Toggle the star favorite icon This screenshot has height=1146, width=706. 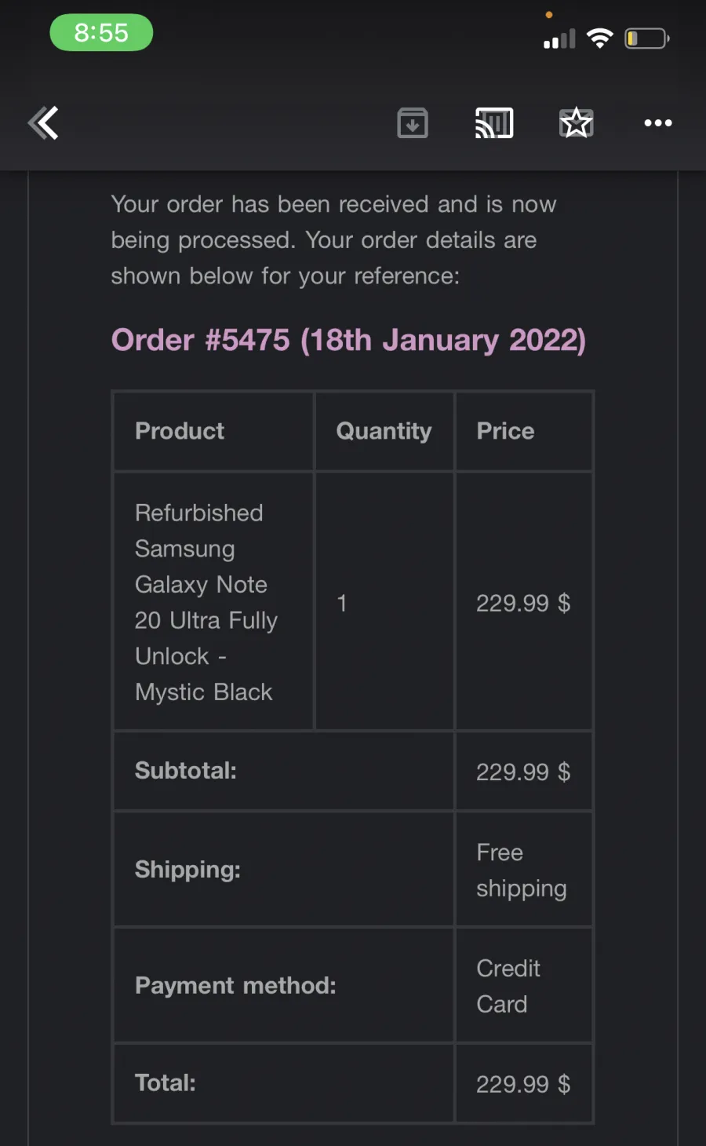pos(577,122)
